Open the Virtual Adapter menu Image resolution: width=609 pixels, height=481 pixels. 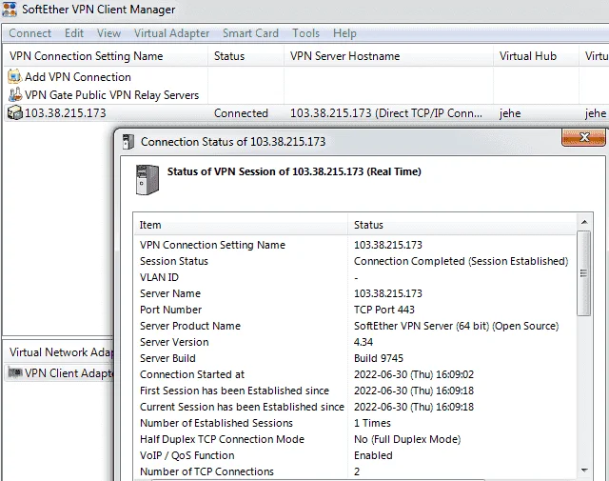171,33
